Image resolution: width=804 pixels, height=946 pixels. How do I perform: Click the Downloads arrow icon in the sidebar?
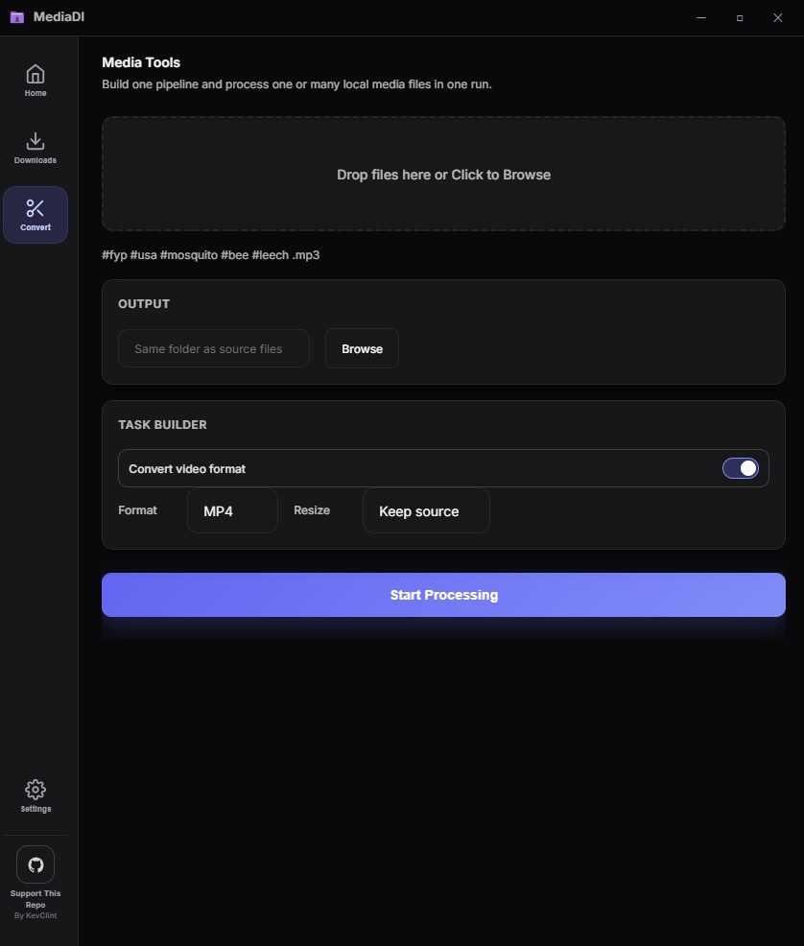coord(35,141)
